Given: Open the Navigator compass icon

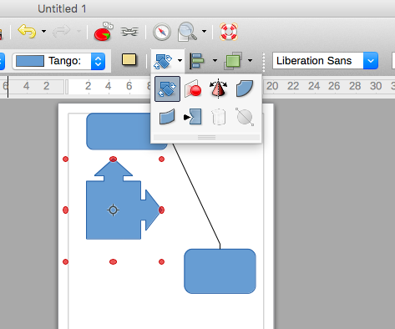Looking at the screenshot, I should click(x=162, y=32).
